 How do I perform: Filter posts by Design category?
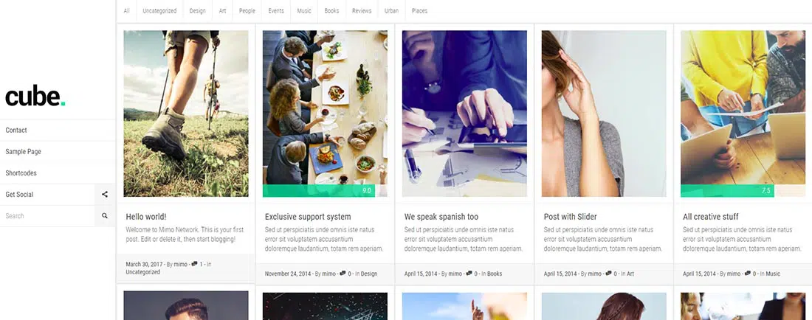click(197, 11)
